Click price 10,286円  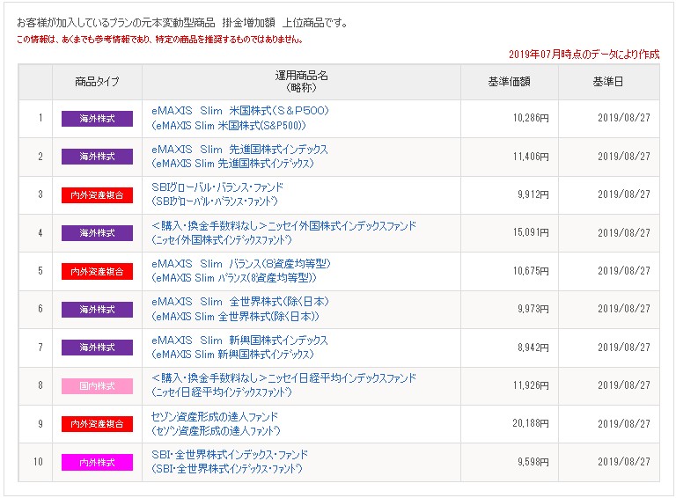(x=531, y=118)
